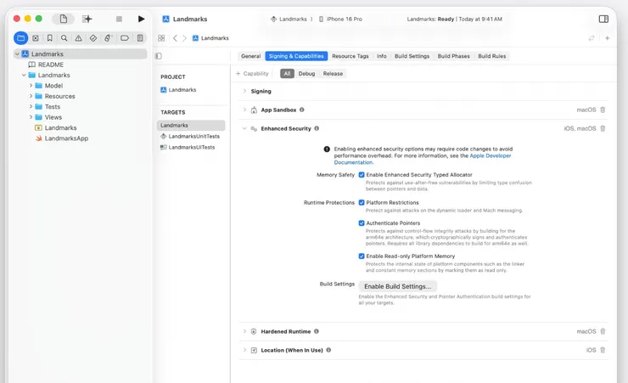Choose the iPhone 16 Pro run destination
The width and height of the screenshot is (628, 383).
pos(340,19)
